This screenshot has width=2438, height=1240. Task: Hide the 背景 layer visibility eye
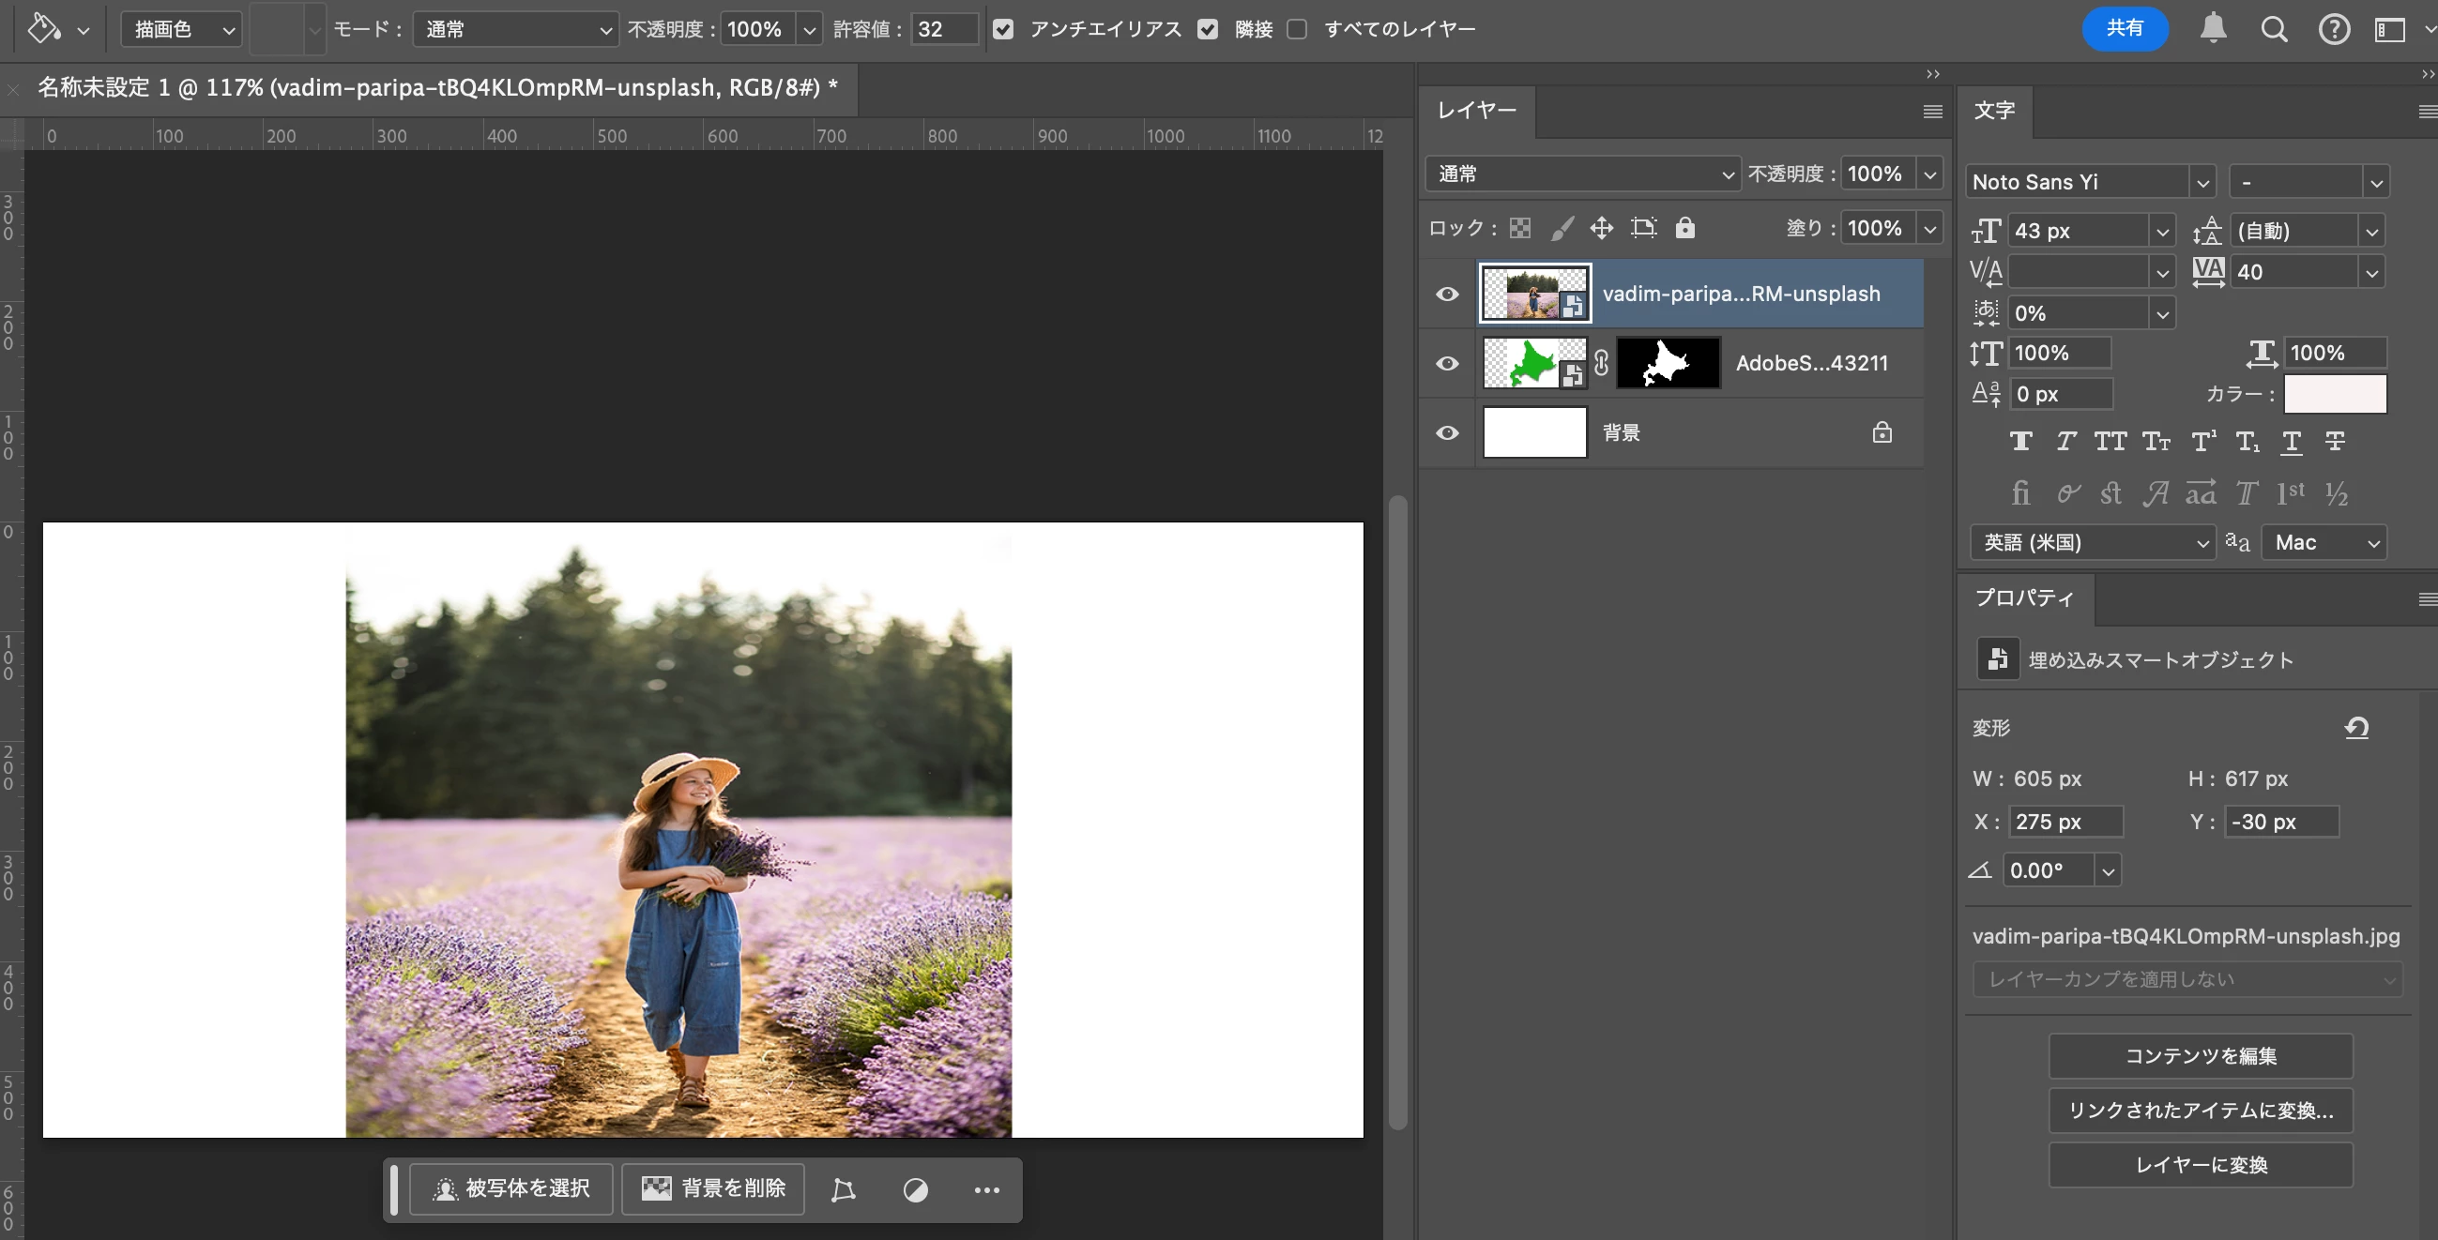[1447, 433]
